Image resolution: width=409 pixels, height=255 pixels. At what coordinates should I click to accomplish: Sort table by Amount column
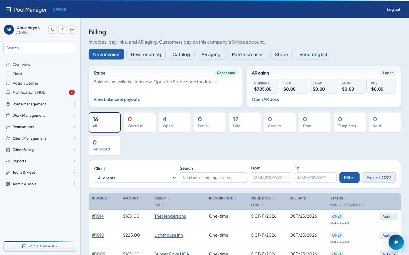(132, 198)
